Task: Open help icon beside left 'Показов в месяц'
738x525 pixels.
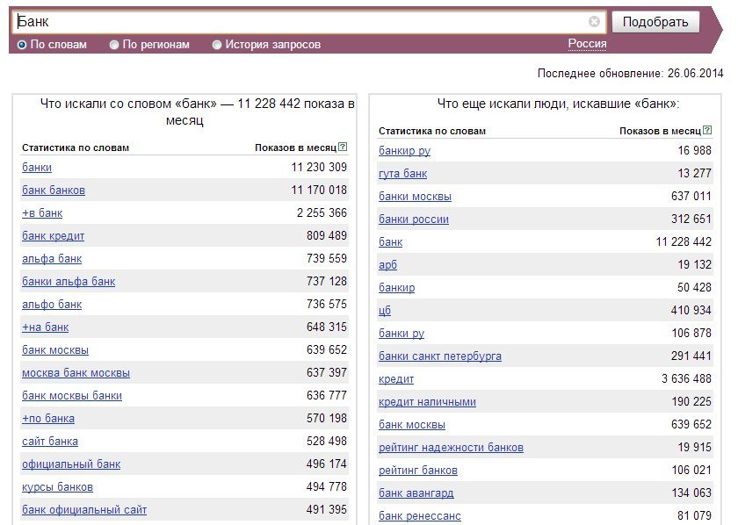Action: pos(344,147)
